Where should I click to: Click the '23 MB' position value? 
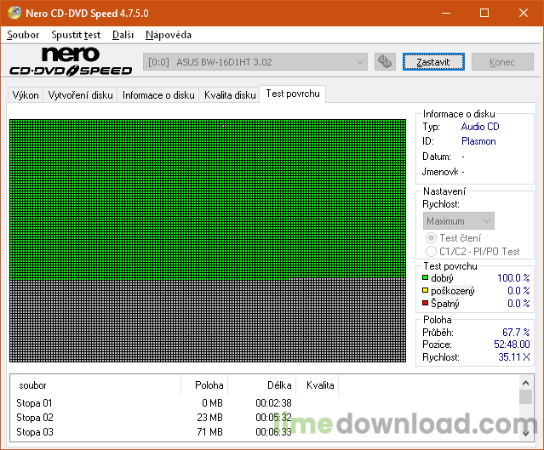tap(209, 418)
